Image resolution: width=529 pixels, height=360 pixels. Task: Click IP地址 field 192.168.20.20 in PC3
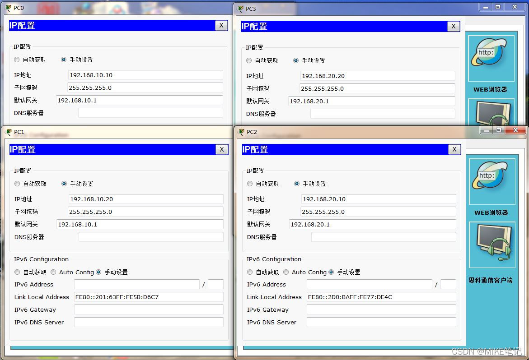(x=378, y=76)
